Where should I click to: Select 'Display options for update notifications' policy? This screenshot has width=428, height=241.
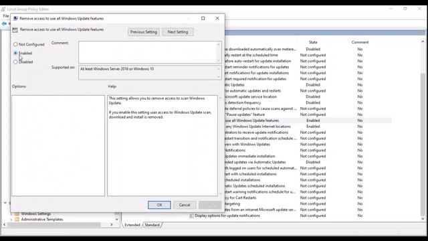click(x=227, y=216)
